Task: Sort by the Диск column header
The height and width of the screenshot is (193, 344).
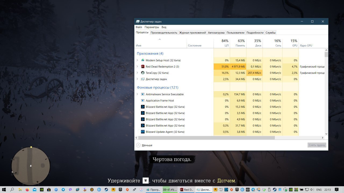Action: coord(255,43)
